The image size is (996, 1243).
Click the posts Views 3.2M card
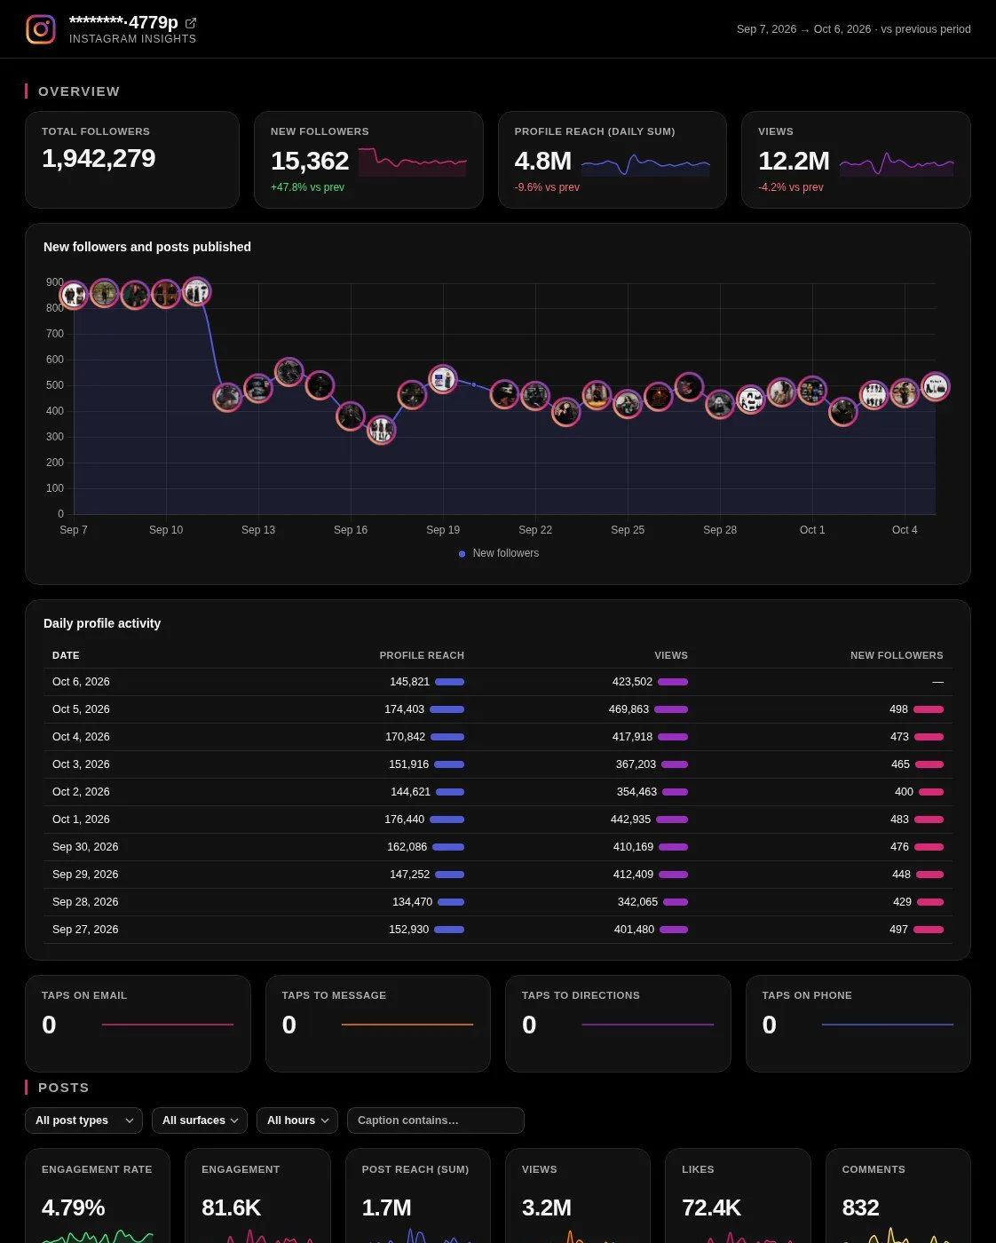click(578, 1196)
